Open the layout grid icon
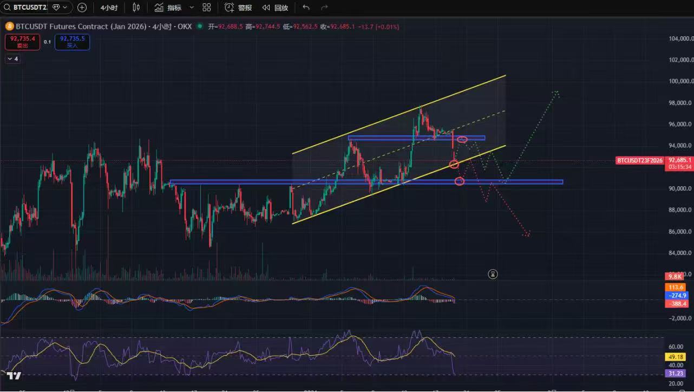694x392 pixels. [207, 8]
